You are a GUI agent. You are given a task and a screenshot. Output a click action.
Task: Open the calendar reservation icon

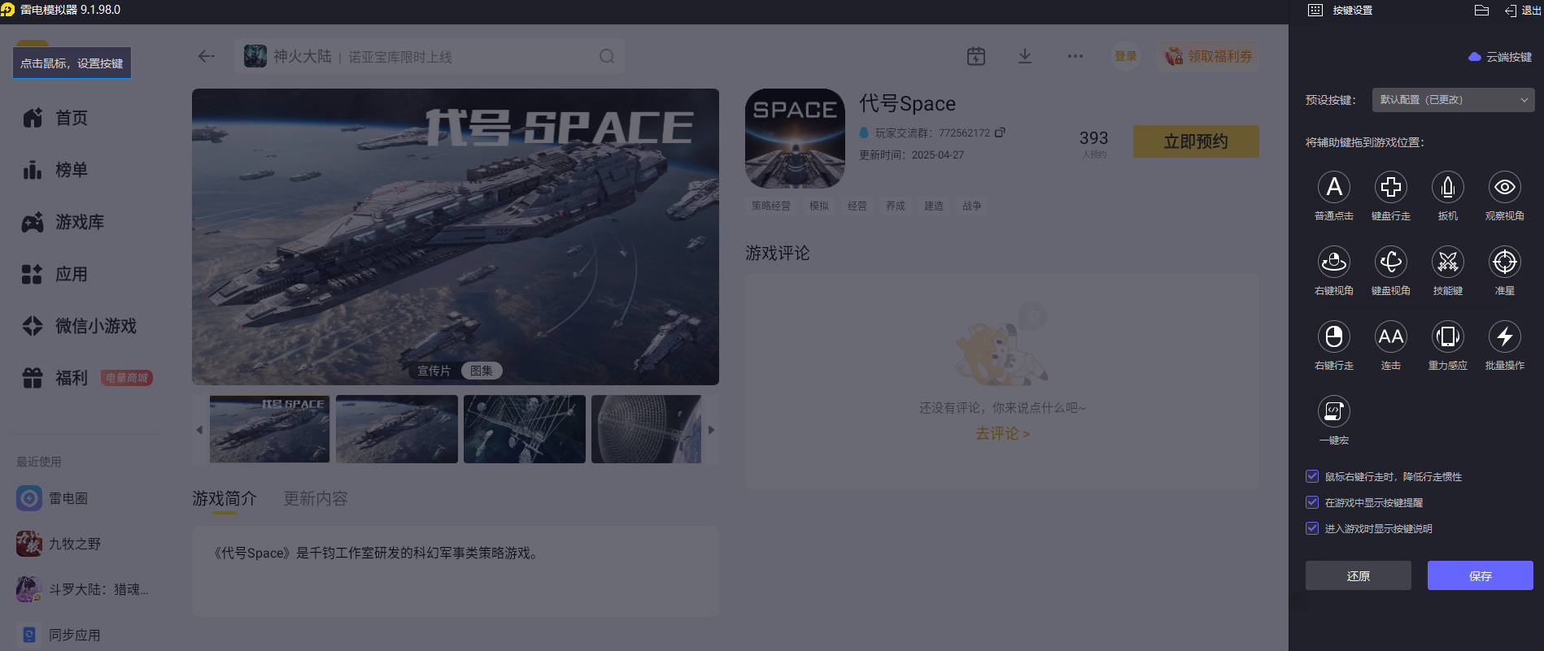976,56
